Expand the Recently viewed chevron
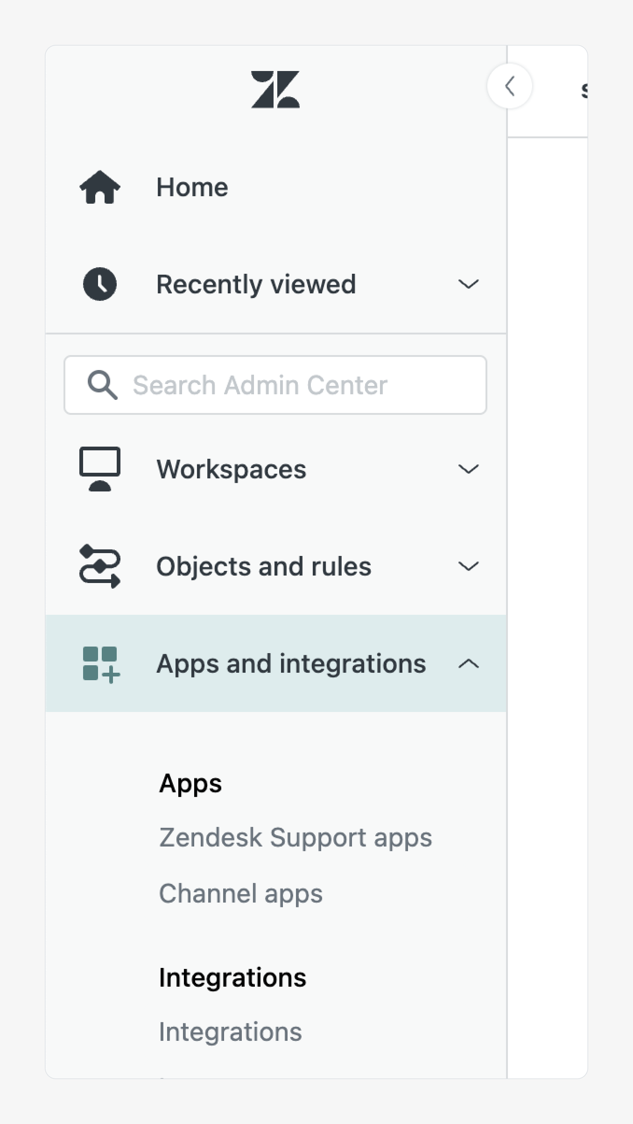 pyautogui.click(x=468, y=284)
